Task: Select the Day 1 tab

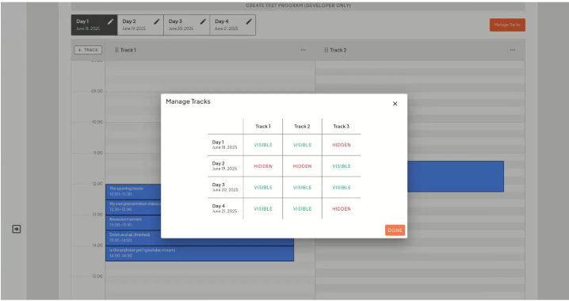Action: click(x=94, y=25)
